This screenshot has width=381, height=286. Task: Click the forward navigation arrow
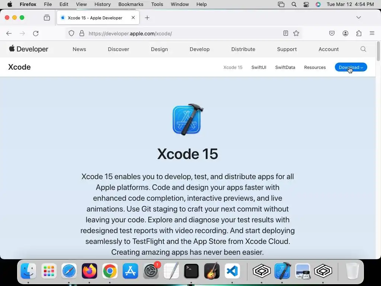pos(22,33)
